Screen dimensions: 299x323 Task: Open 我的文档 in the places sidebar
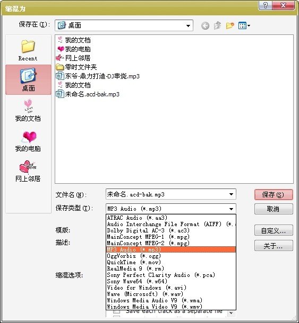click(x=28, y=110)
